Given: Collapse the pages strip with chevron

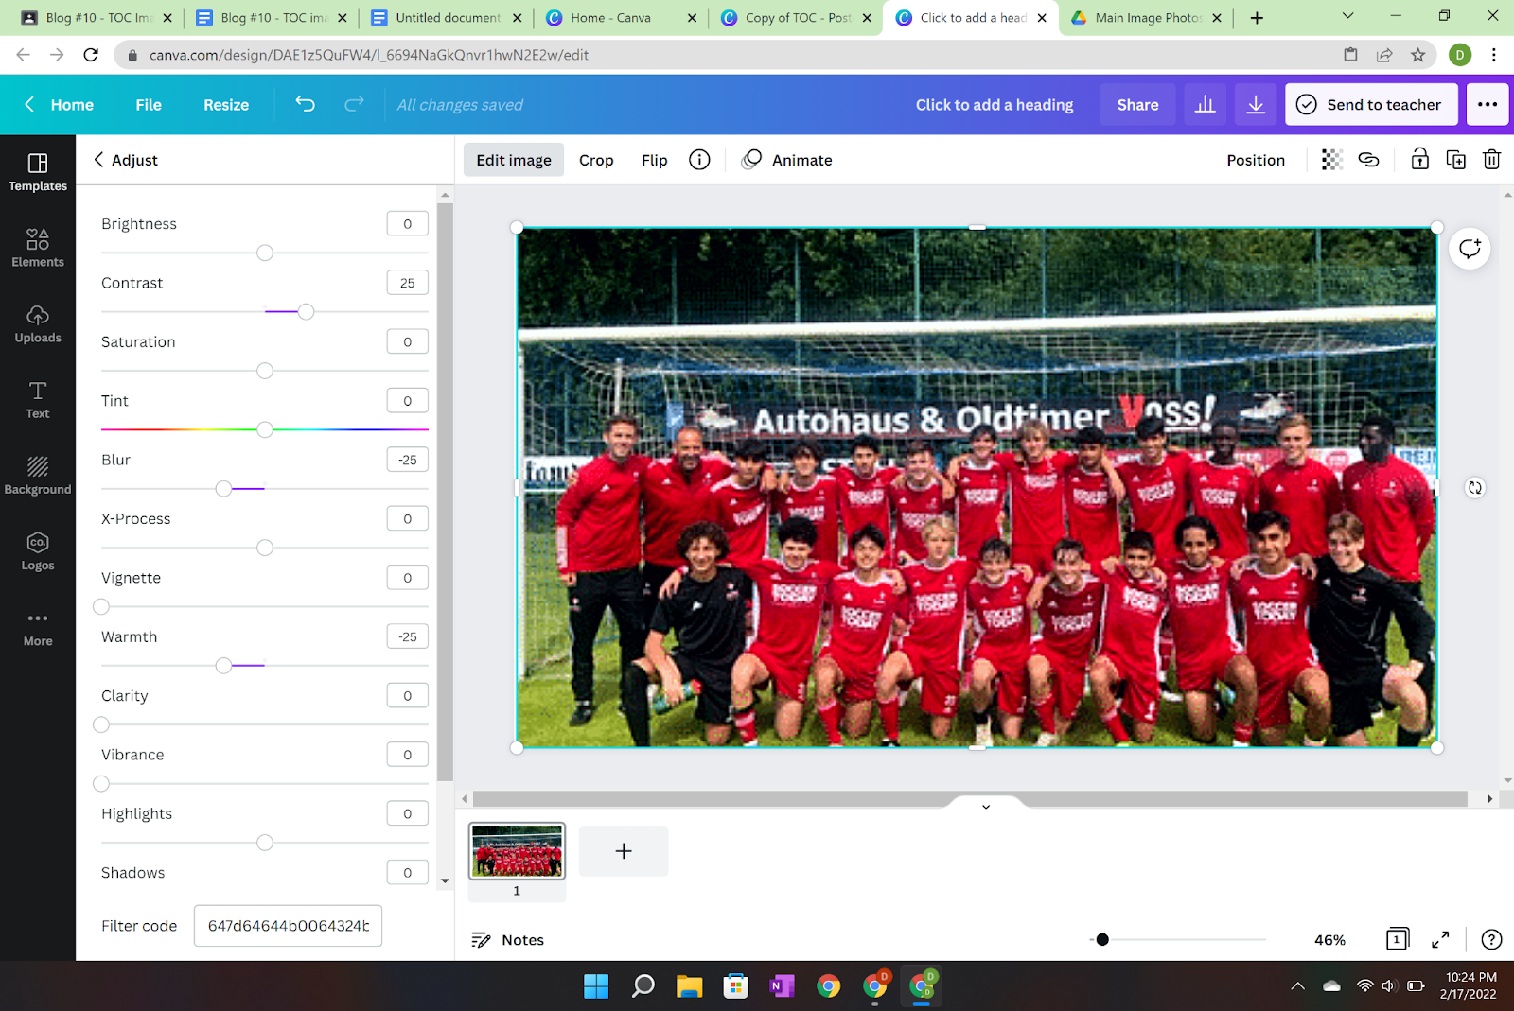Looking at the screenshot, I should pos(985,807).
